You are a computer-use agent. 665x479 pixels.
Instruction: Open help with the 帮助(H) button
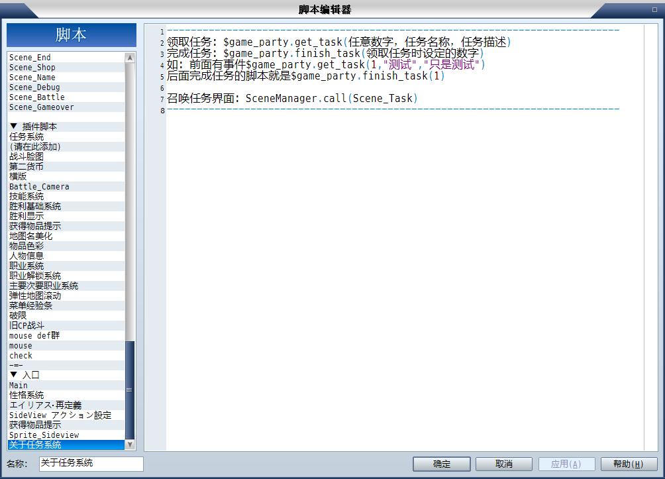[629, 464]
